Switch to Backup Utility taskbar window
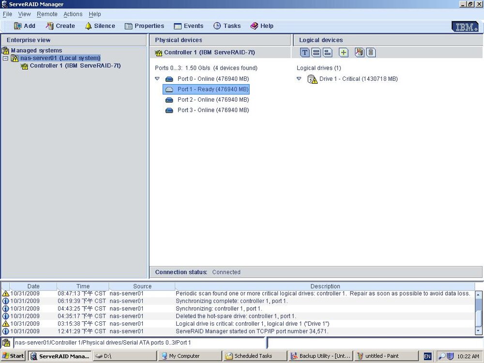 coord(321,356)
